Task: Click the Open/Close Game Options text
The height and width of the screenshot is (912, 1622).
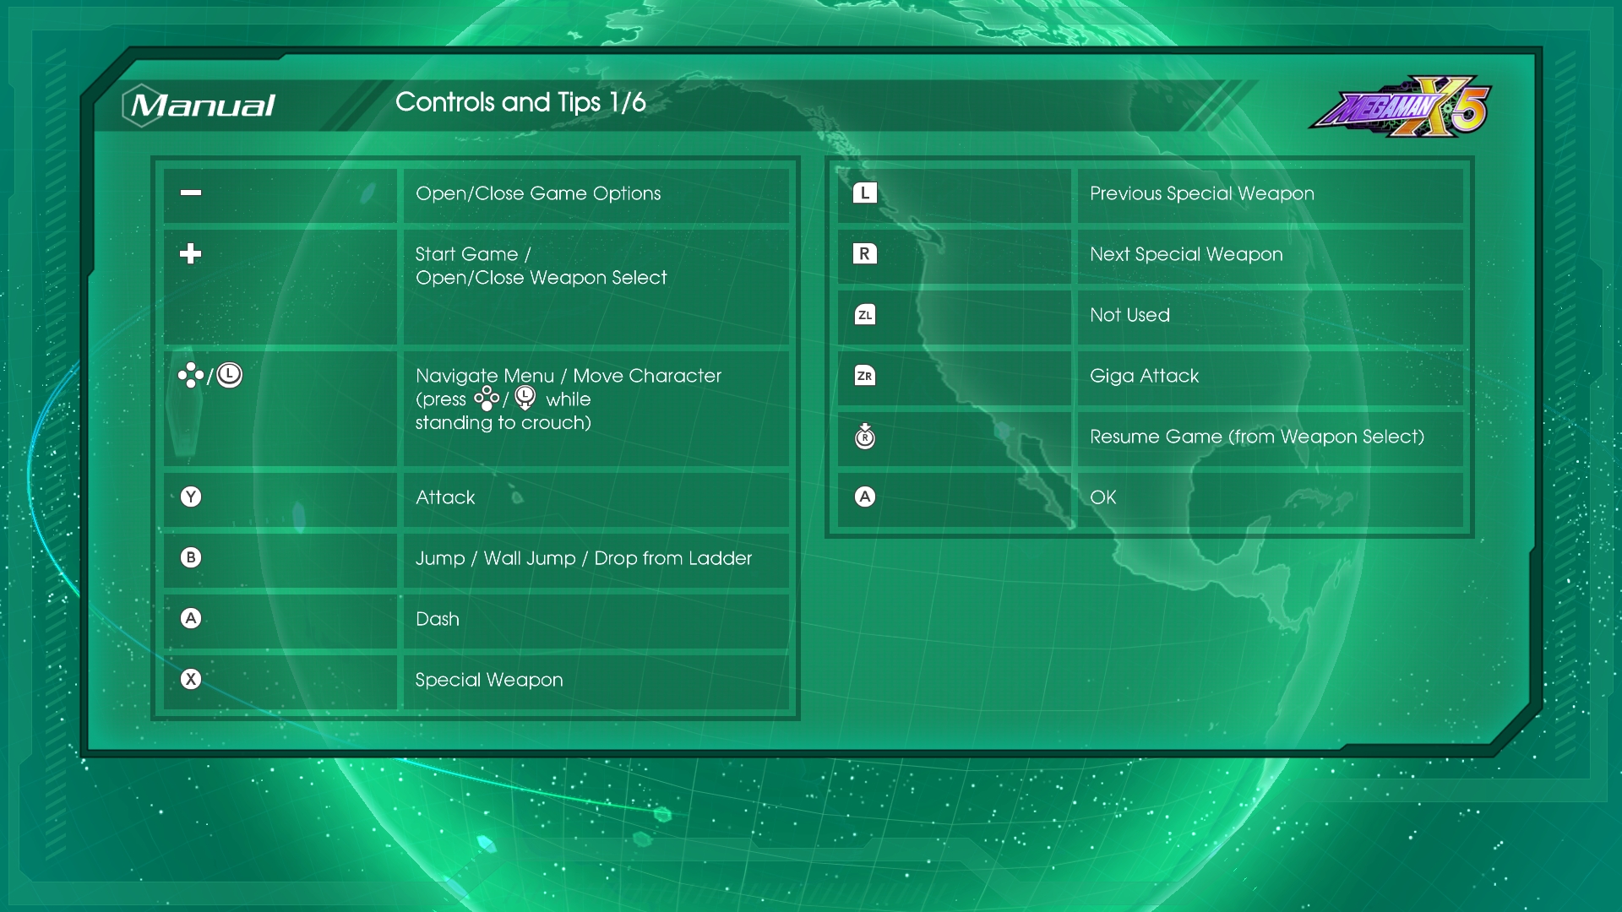Action: (x=538, y=193)
